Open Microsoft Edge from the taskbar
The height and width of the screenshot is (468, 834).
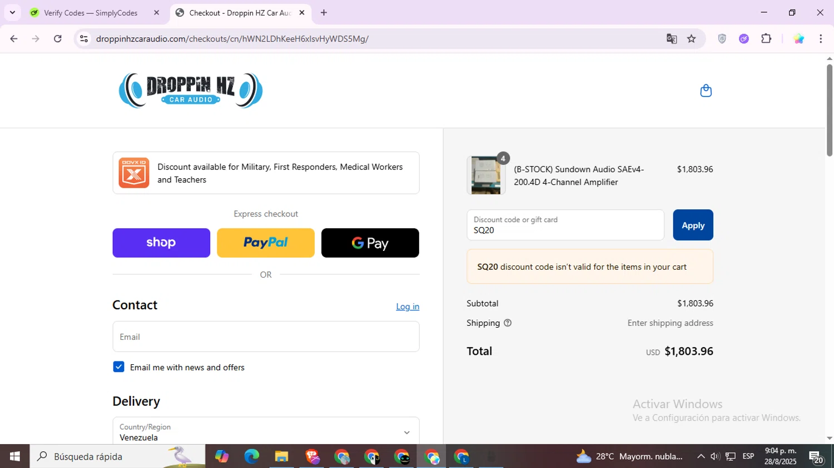(x=251, y=456)
